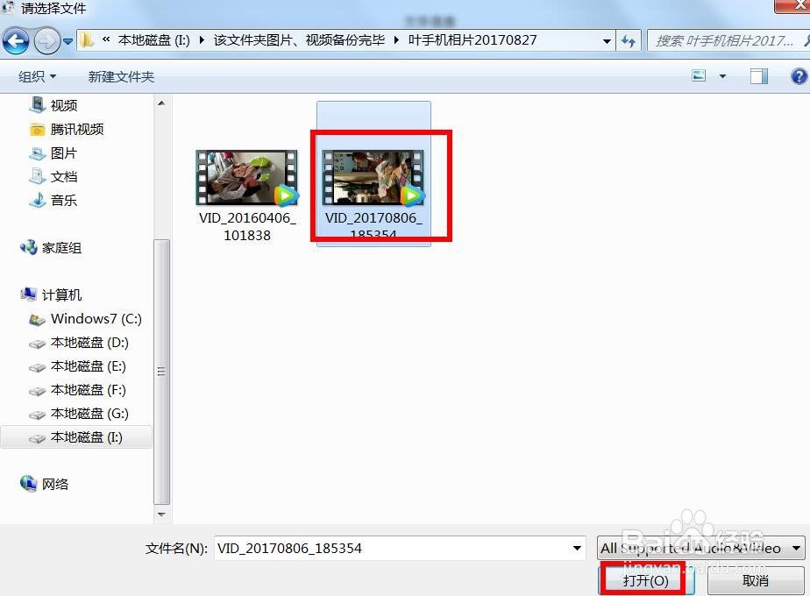Click 叶手机相片20170827 path segment
Screen dimensions: 810x596
click(x=472, y=40)
